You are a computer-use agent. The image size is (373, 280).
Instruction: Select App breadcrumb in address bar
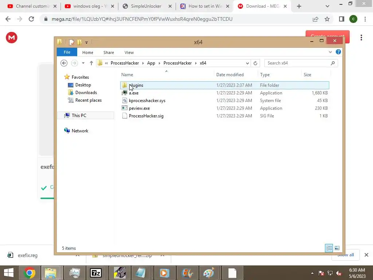(x=151, y=63)
